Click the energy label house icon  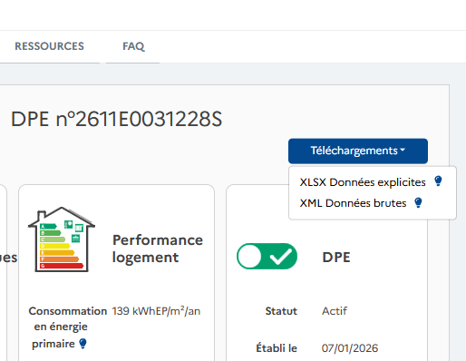click(62, 239)
